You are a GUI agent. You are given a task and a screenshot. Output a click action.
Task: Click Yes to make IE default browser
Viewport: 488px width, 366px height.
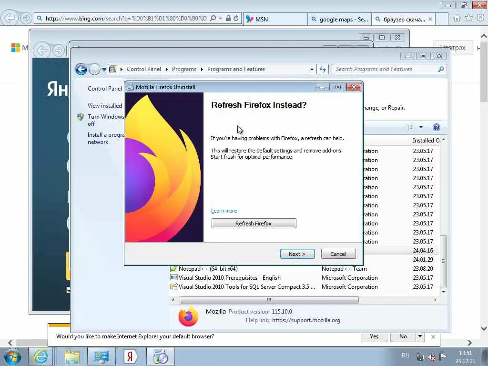tap(374, 336)
